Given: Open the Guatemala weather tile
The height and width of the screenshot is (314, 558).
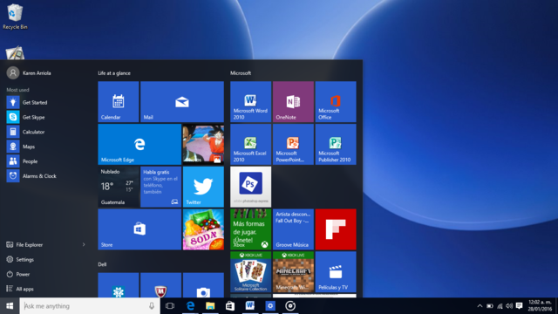Looking at the screenshot, I should click(x=119, y=187).
